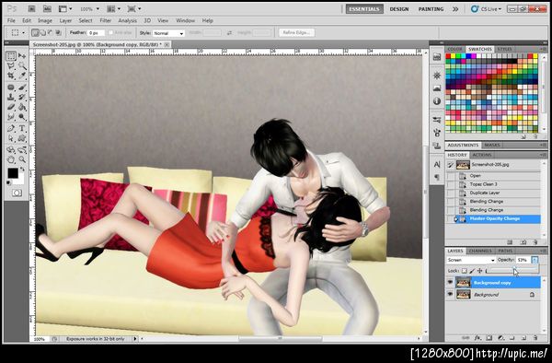Open the Layer menu

(65, 20)
